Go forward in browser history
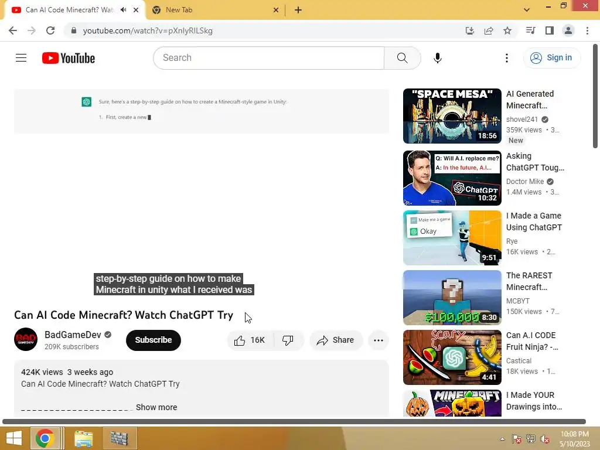 (32, 30)
